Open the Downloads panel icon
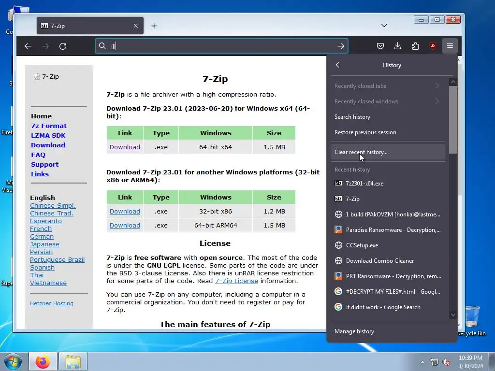This screenshot has width=495, height=371. (398, 46)
